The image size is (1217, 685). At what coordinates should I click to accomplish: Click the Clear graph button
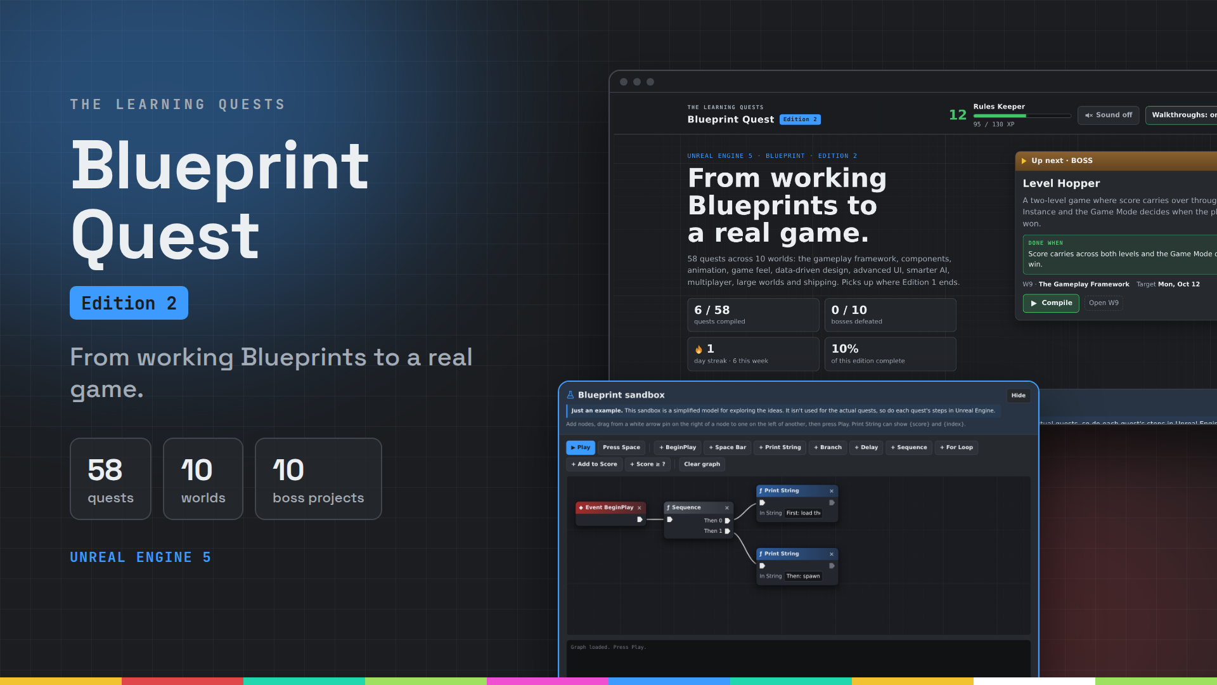(x=702, y=464)
